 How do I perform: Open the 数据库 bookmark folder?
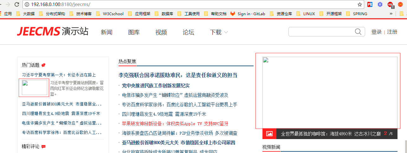(x=164, y=14)
